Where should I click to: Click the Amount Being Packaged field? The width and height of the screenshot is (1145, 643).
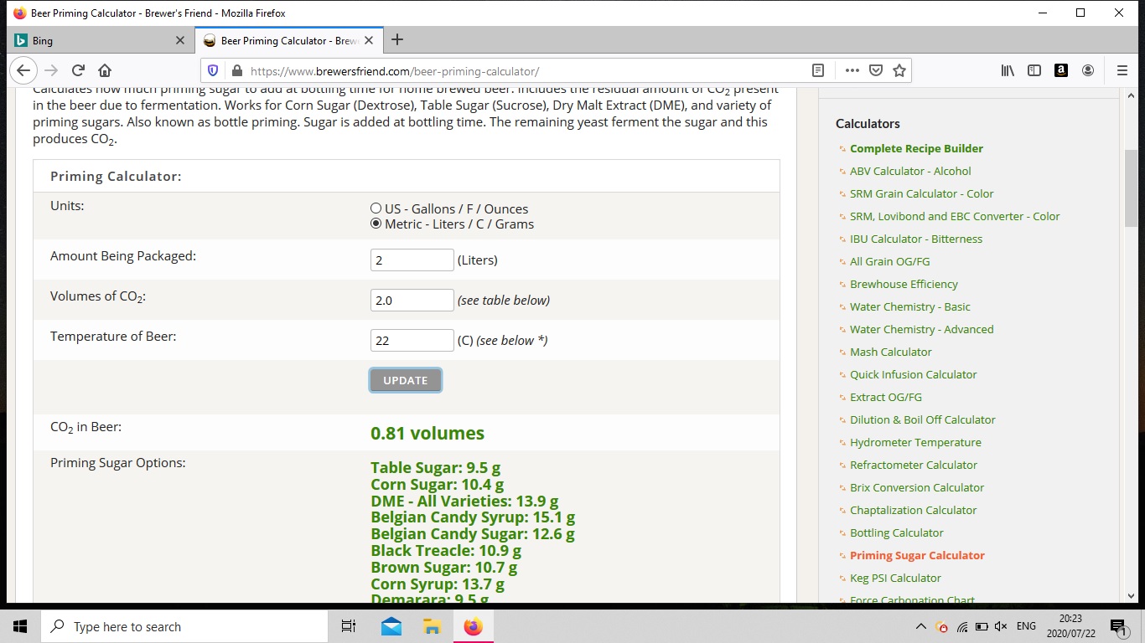(412, 260)
